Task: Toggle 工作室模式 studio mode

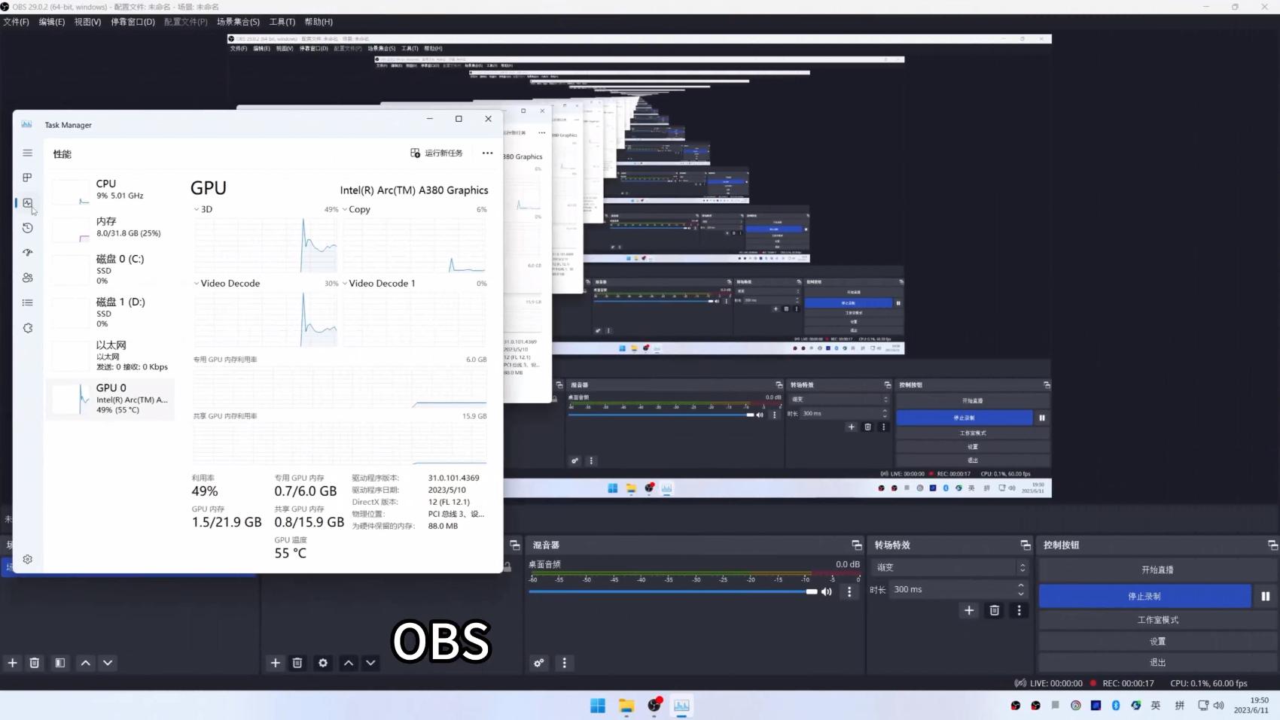Action: click(x=1158, y=620)
